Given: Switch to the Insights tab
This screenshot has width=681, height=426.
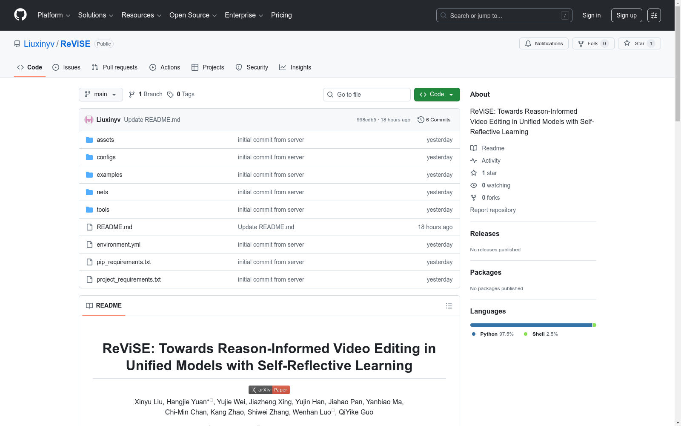Looking at the screenshot, I should click(295, 67).
